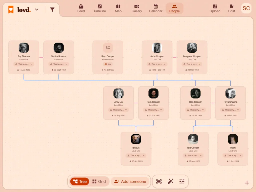The width and height of the screenshot is (256, 192).
Task: Click the name 'Priya Sharma'
Action: (230, 102)
